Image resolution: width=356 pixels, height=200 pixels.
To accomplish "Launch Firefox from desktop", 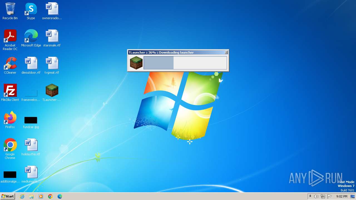I will [10, 120].
